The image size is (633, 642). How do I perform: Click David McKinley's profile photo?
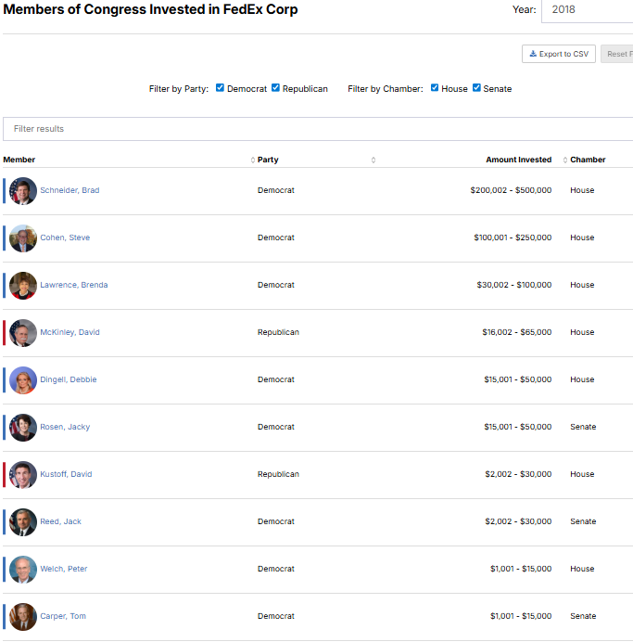tap(23, 333)
